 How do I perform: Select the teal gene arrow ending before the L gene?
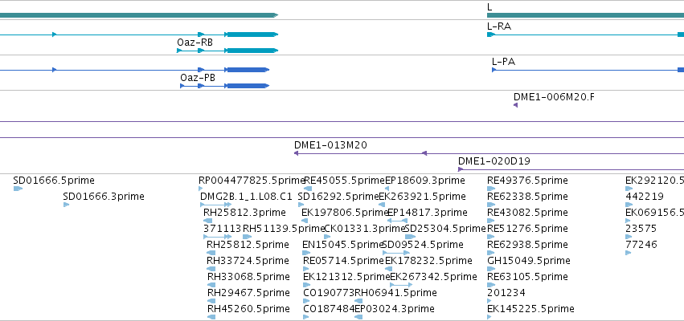[x=139, y=15]
